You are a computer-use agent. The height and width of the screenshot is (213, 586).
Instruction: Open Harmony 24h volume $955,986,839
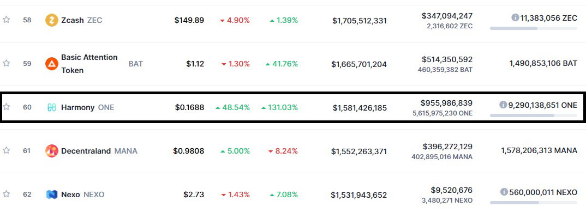(x=446, y=103)
